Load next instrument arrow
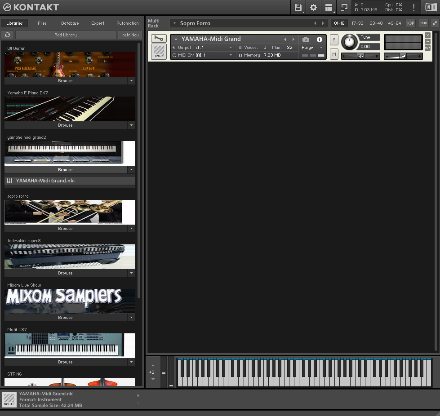 (x=293, y=39)
